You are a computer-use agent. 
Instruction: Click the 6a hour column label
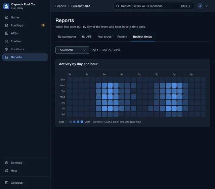coord(104,75)
